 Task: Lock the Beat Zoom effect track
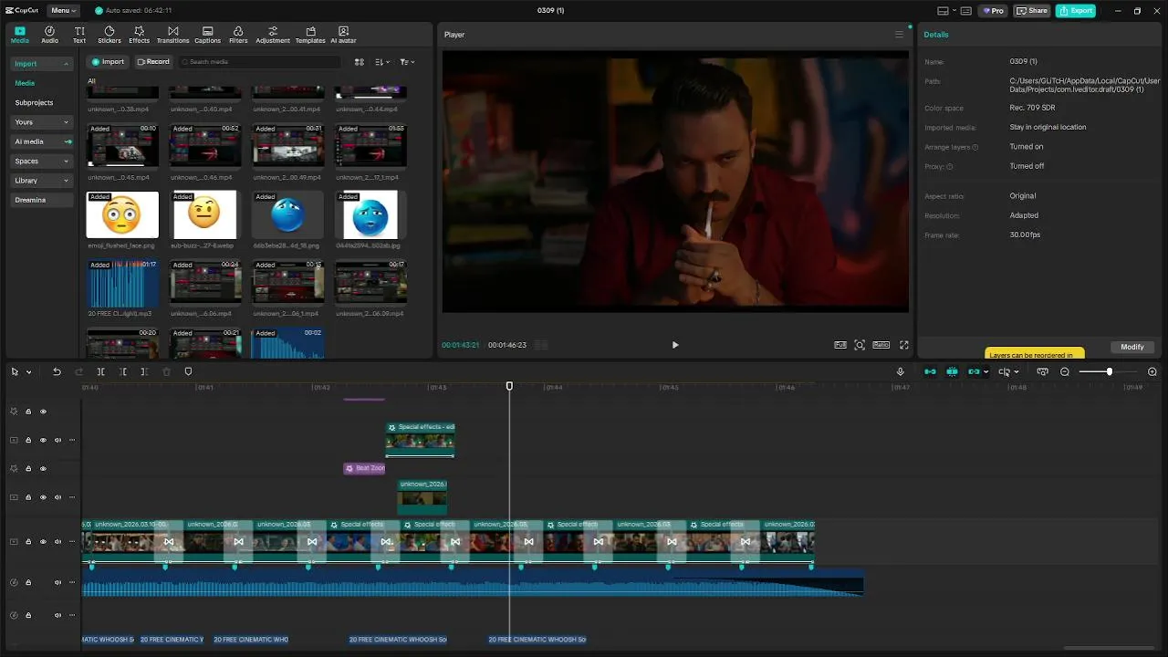click(x=28, y=468)
